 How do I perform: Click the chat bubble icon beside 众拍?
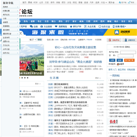point(31,27)
